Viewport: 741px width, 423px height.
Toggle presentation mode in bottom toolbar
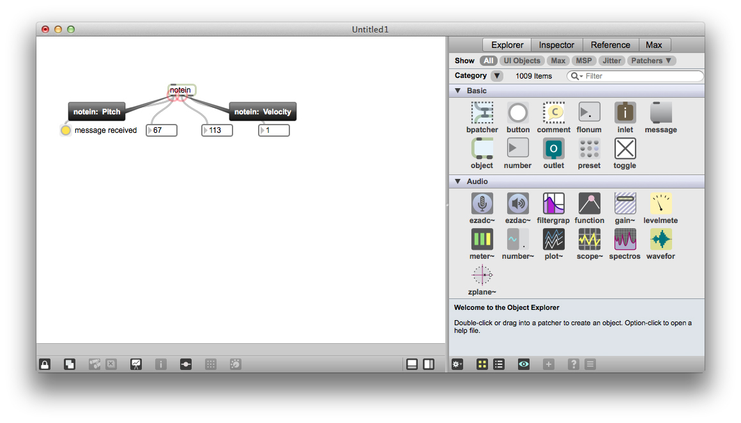(136, 364)
